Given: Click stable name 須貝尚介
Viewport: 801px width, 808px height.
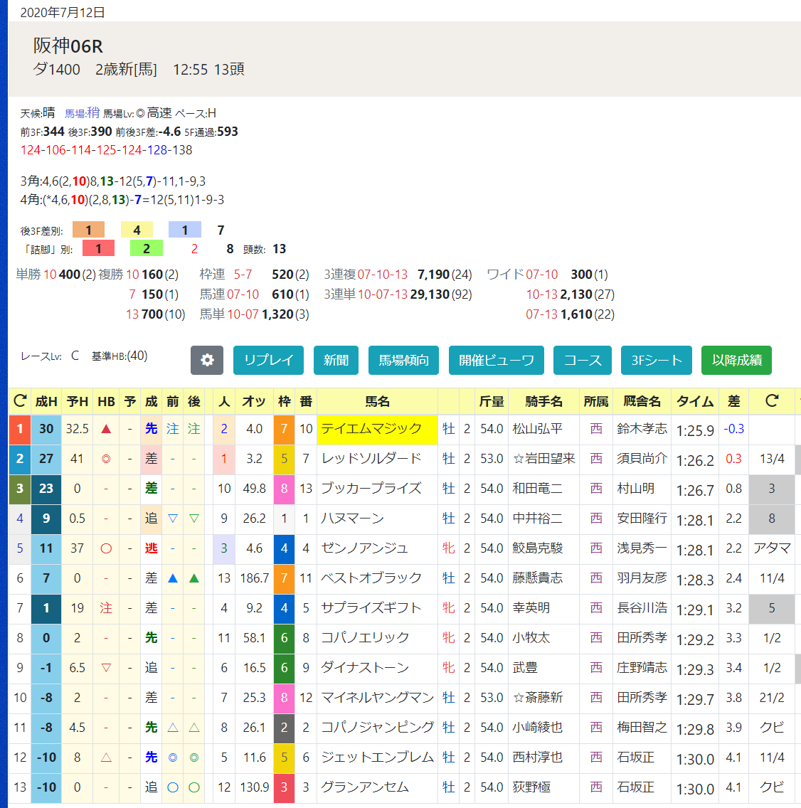Looking at the screenshot, I should coord(642,459).
